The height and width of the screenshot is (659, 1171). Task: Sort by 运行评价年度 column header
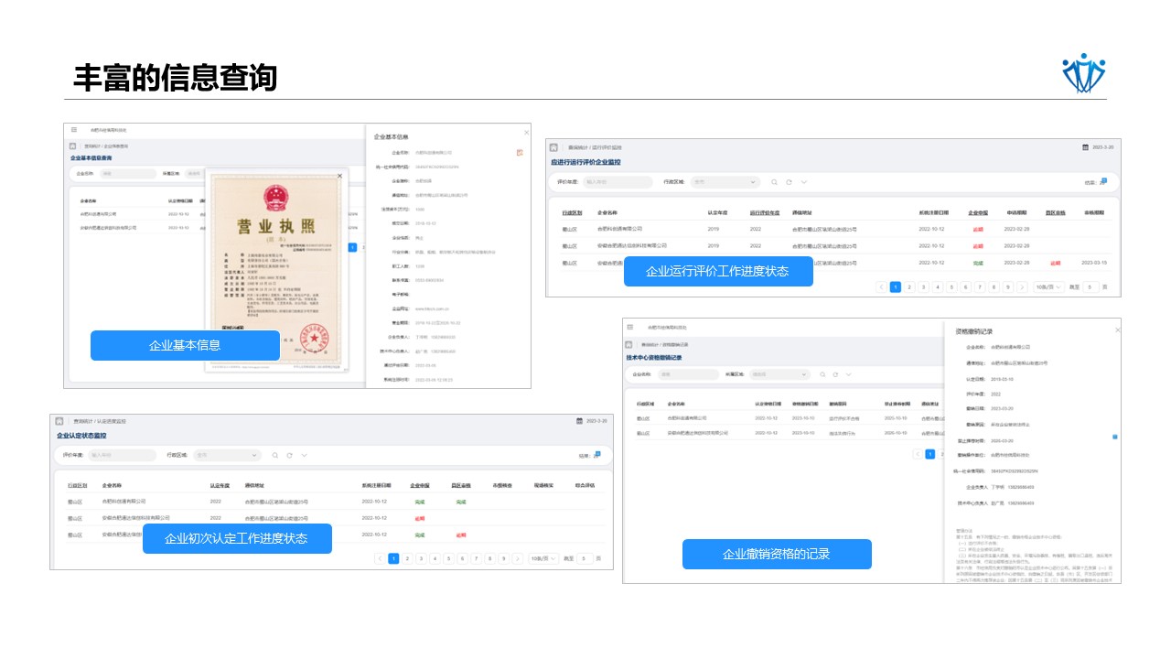click(x=765, y=211)
